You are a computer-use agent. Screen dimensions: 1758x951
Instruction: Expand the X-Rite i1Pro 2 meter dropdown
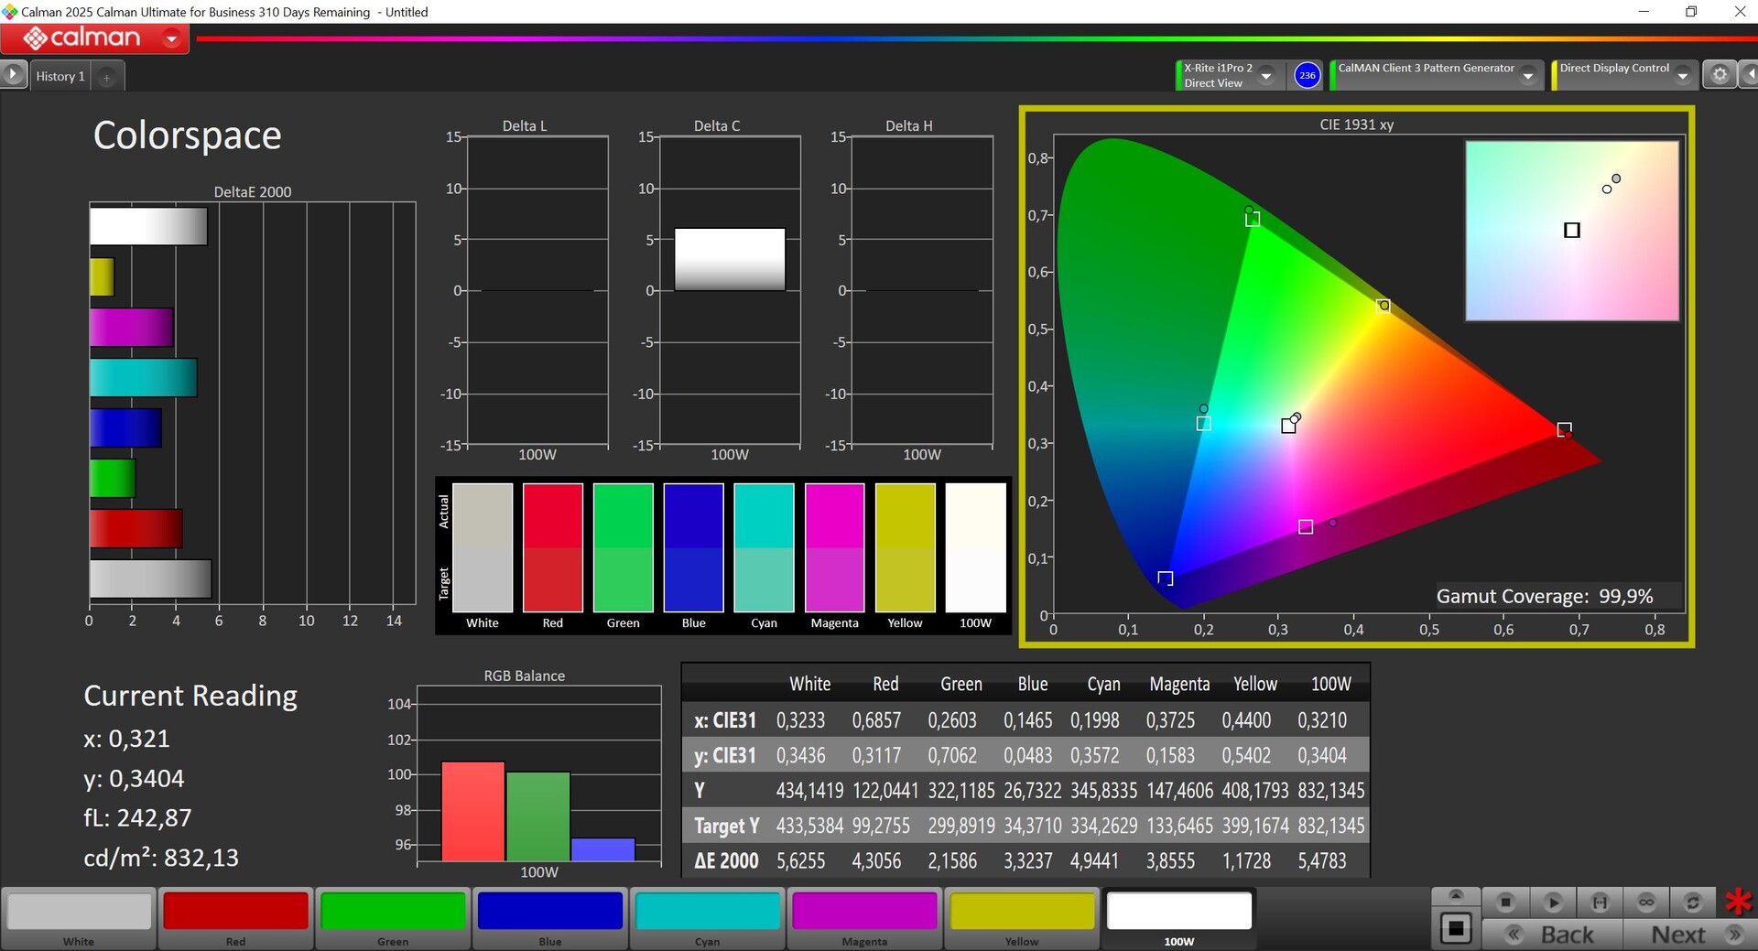tap(1266, 76)
